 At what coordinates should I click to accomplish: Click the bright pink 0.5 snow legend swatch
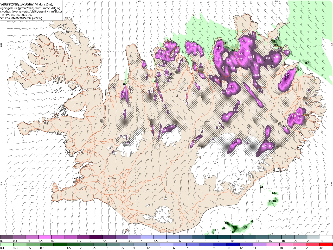coord(45,237)
